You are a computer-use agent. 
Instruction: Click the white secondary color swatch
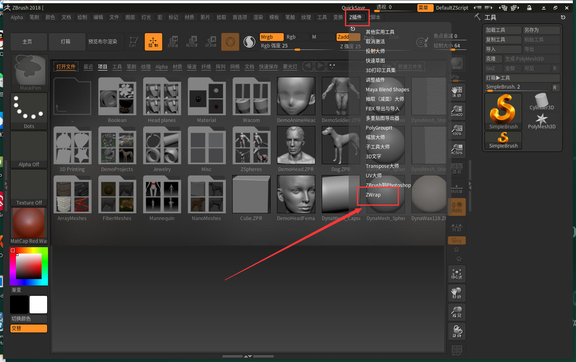coord(38,305)
